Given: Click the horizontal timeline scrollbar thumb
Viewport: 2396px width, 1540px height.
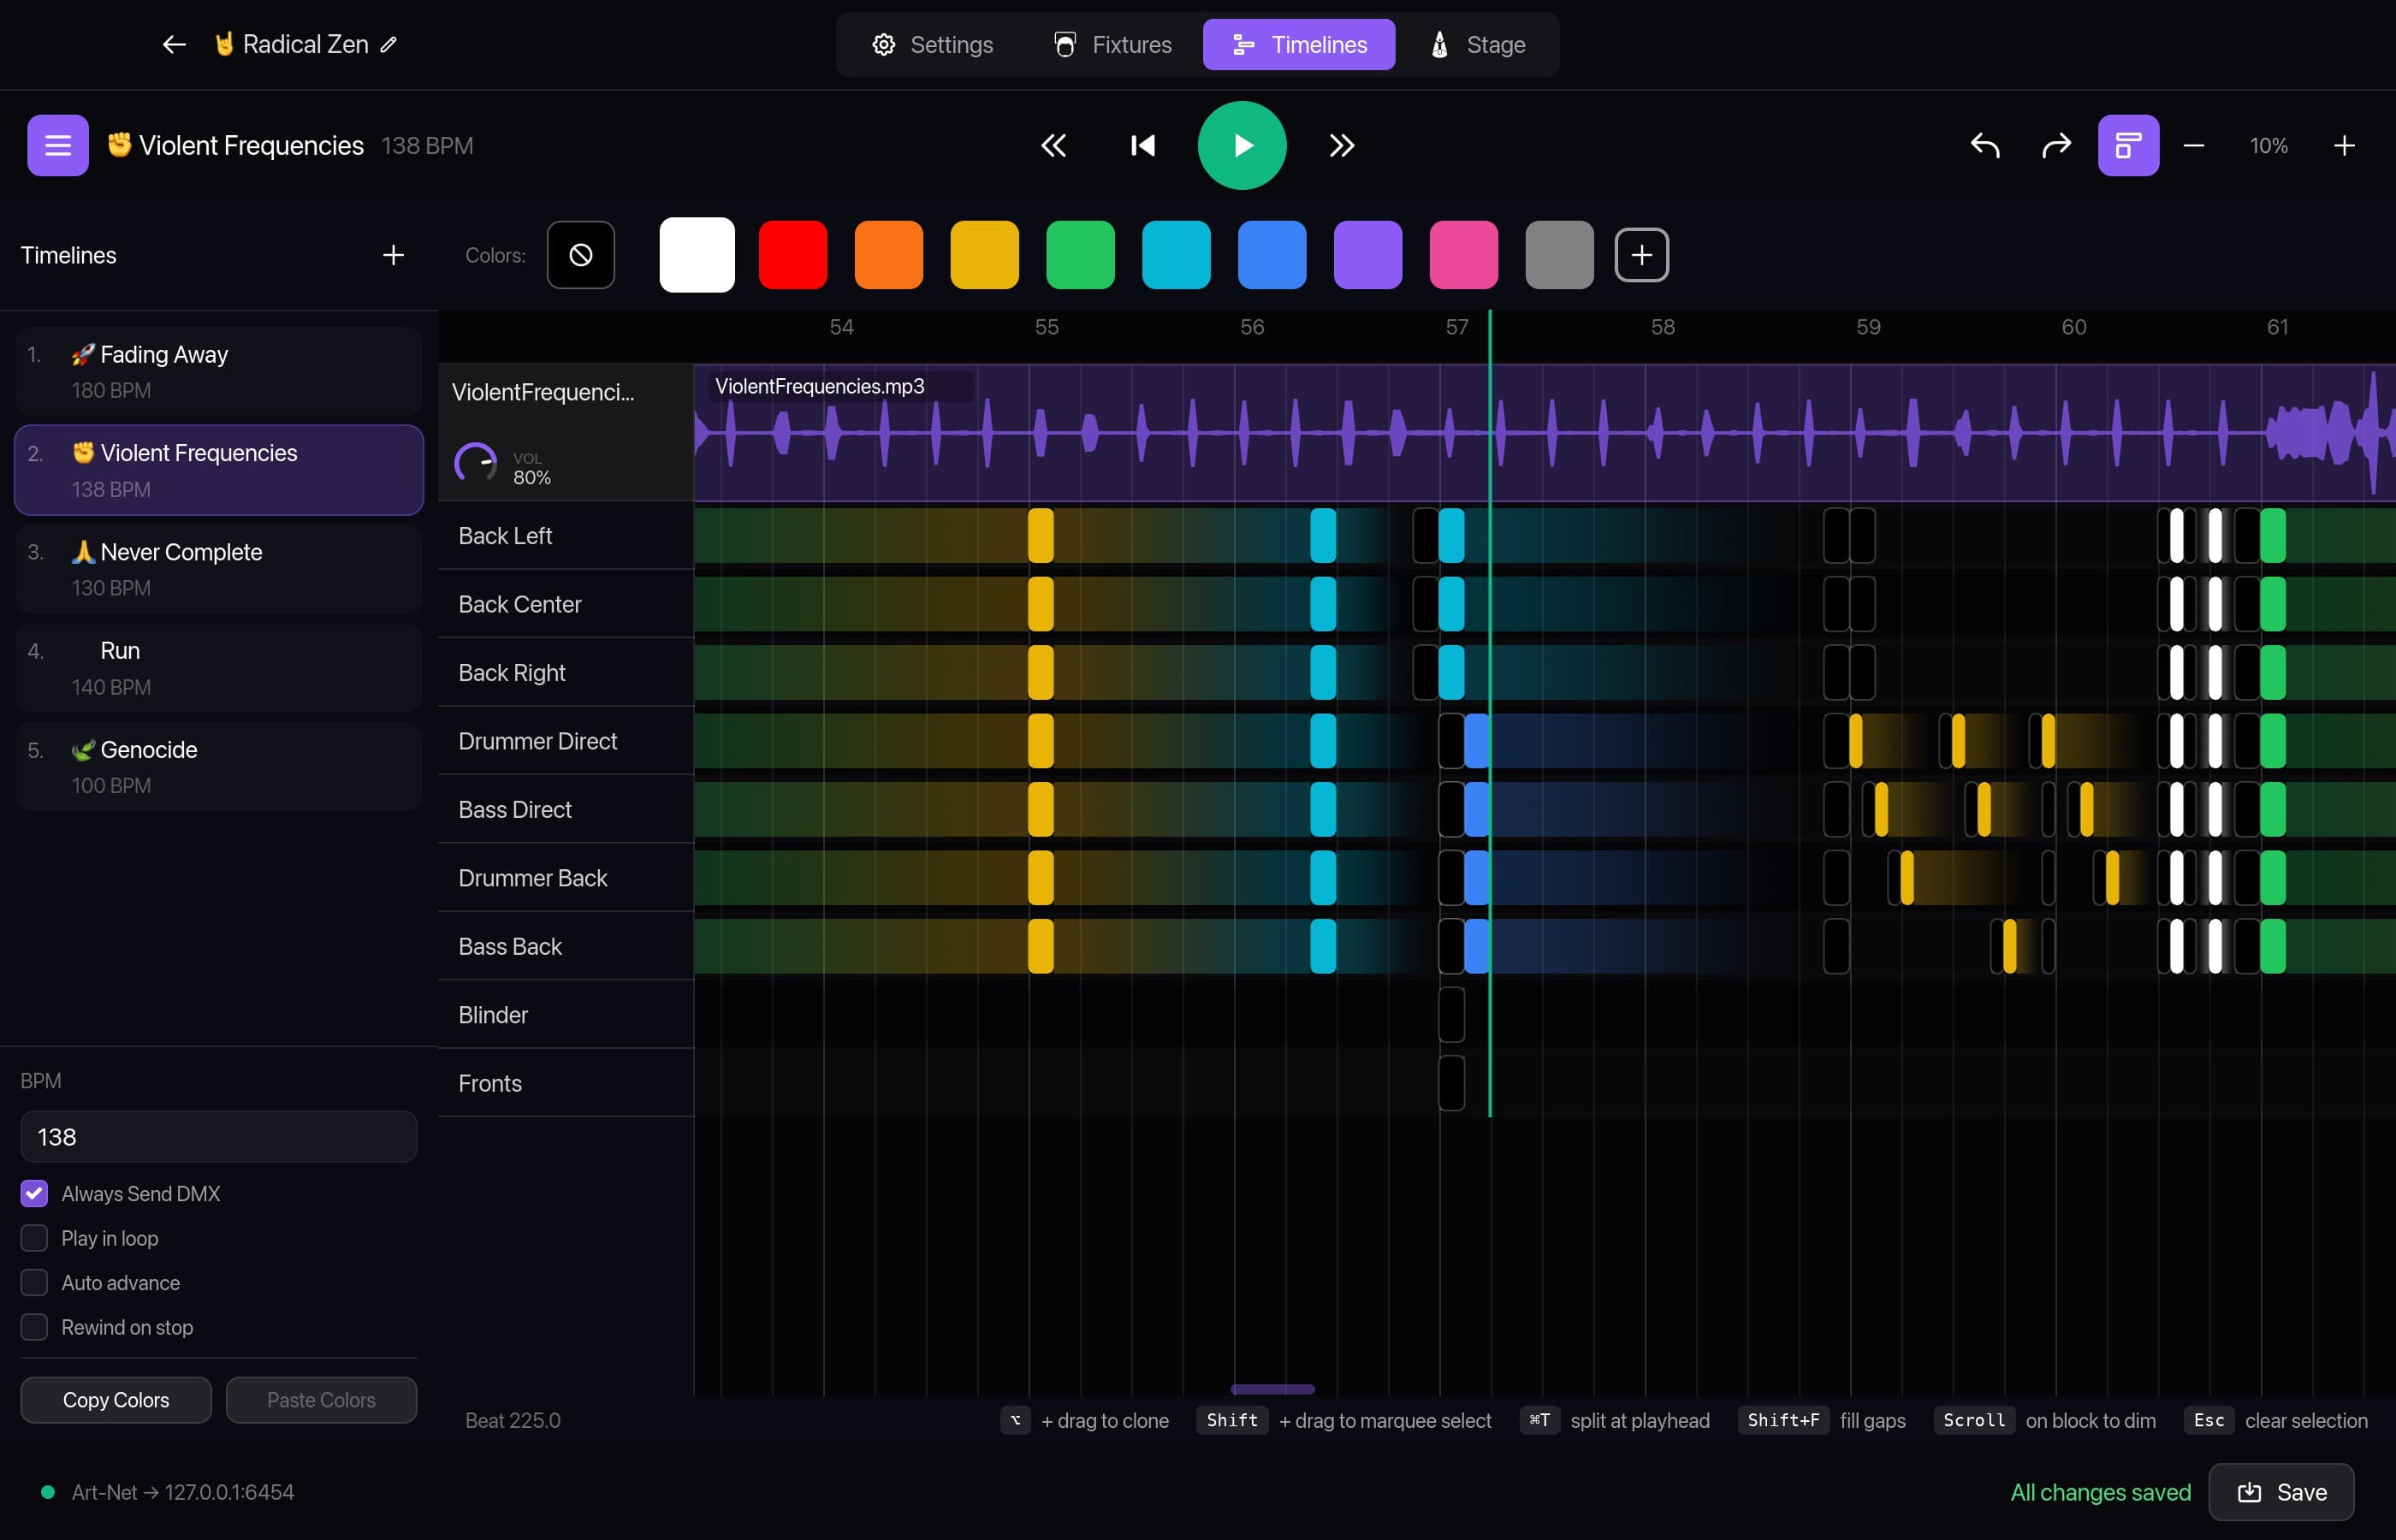Looking at the screenshot, I should point(1272,1389).
